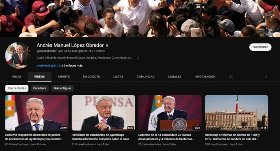Screen dimensions: 280x151
Task: Open the CANALES tab
Action: click(x=175, y=77)
